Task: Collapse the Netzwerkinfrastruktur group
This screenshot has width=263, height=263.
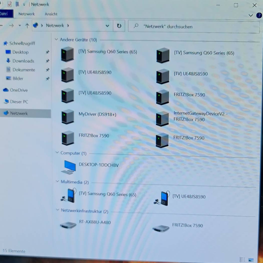Action: coord(58,210)
